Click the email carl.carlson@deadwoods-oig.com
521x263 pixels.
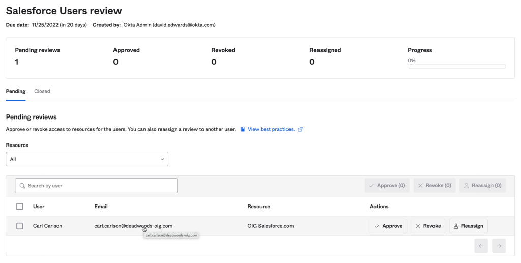tap(133, 226)
